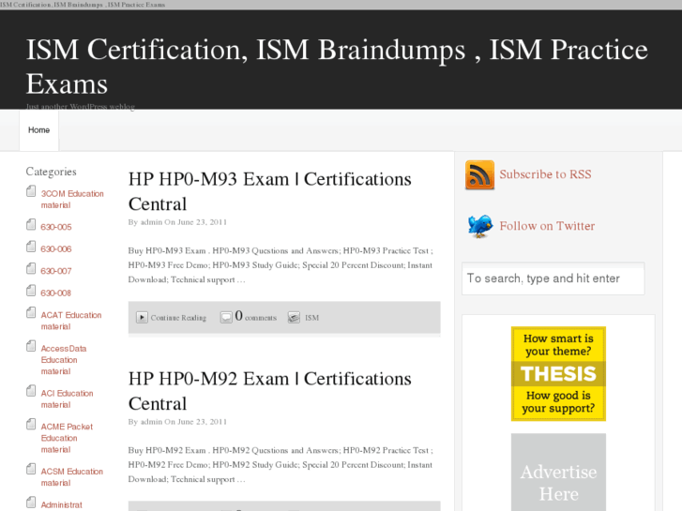The width and height of the screenshot is (682, 511).
Task: Click page icon beside 3COM Education material
Action: coord(31,191)
